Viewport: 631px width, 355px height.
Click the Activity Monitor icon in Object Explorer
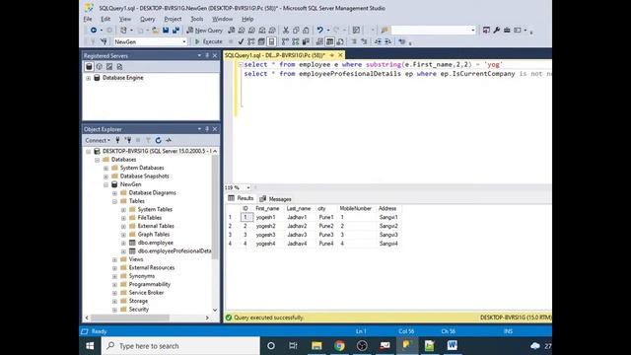point(169,140)
